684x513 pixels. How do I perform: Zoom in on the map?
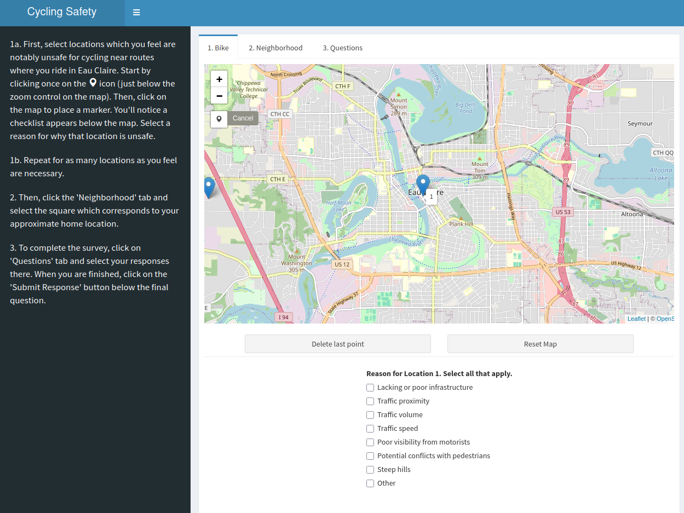coord(219,79)
